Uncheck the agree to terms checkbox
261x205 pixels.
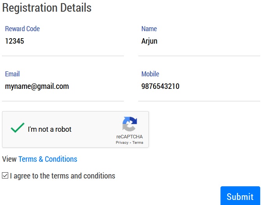coord(5,176)
